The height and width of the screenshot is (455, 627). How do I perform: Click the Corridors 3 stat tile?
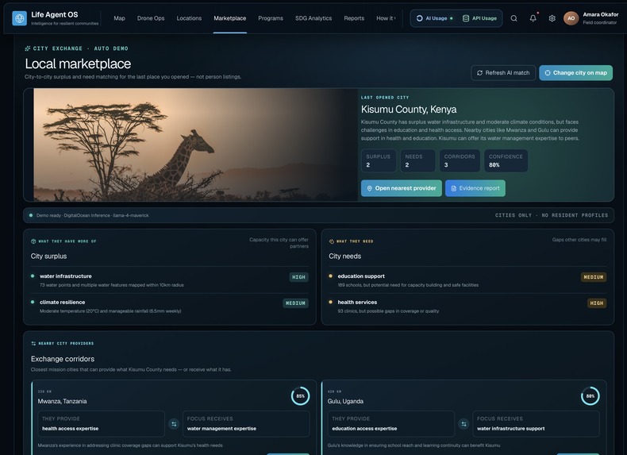click(460, 161)
